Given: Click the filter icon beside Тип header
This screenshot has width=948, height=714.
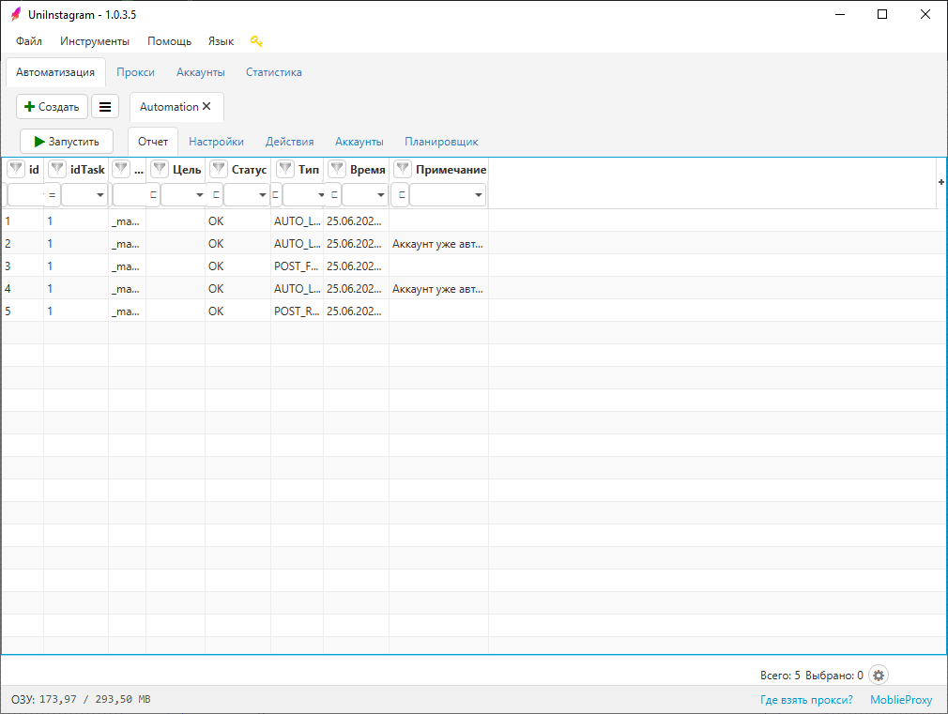Looking at the screenshot, I should [x=285, y=170].
